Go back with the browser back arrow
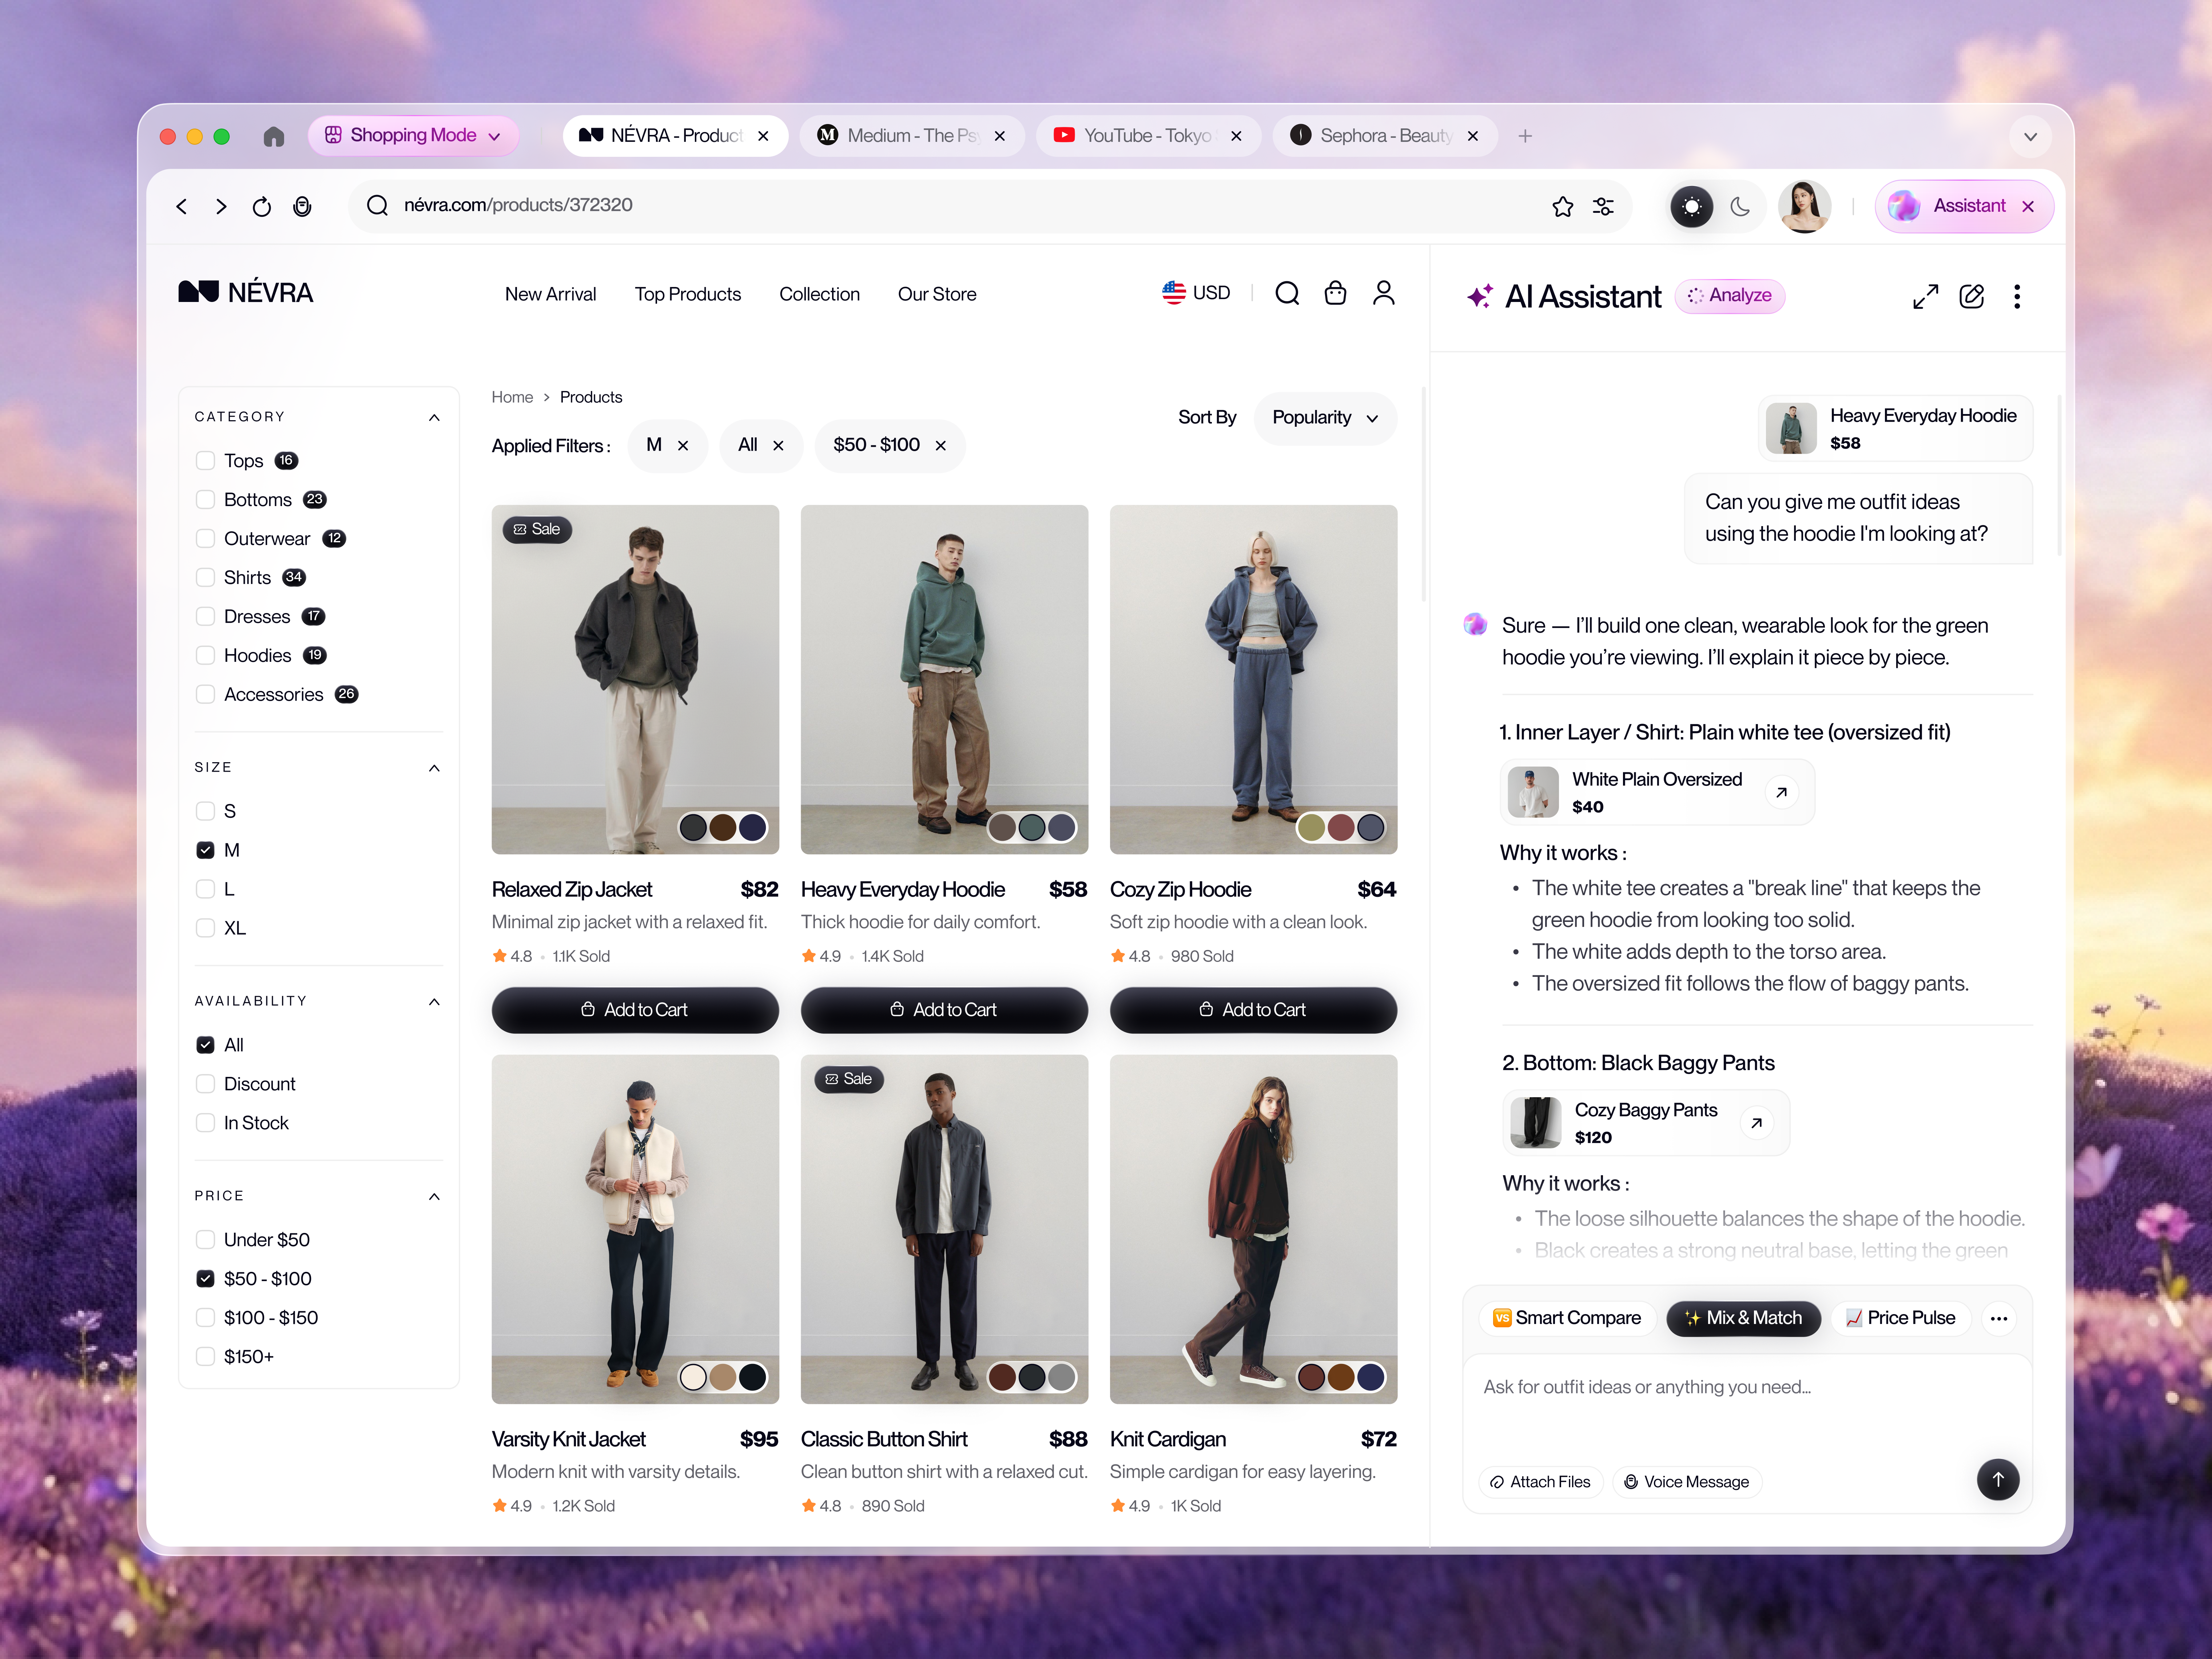 coord(181,206)
